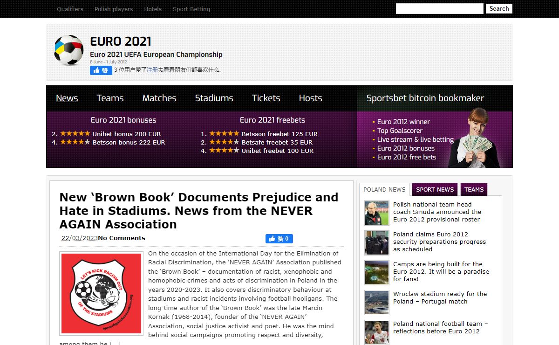Switch to the TEAMS sidebar tab
This screenshot has height=345, width=559.
[474, 189]
